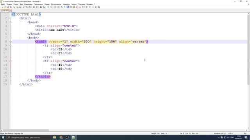Click the Playback macro icon
This screenshot has width=250, height=140.
pos(93,7)
